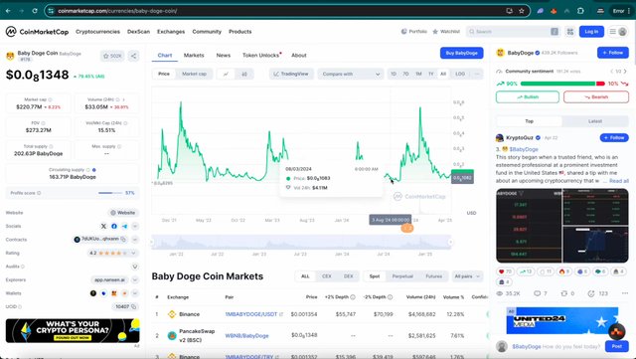The width and height of the screenshot is (636, 359).
Task: Go to next community sentiment page arrow
Action: [625, 72]
